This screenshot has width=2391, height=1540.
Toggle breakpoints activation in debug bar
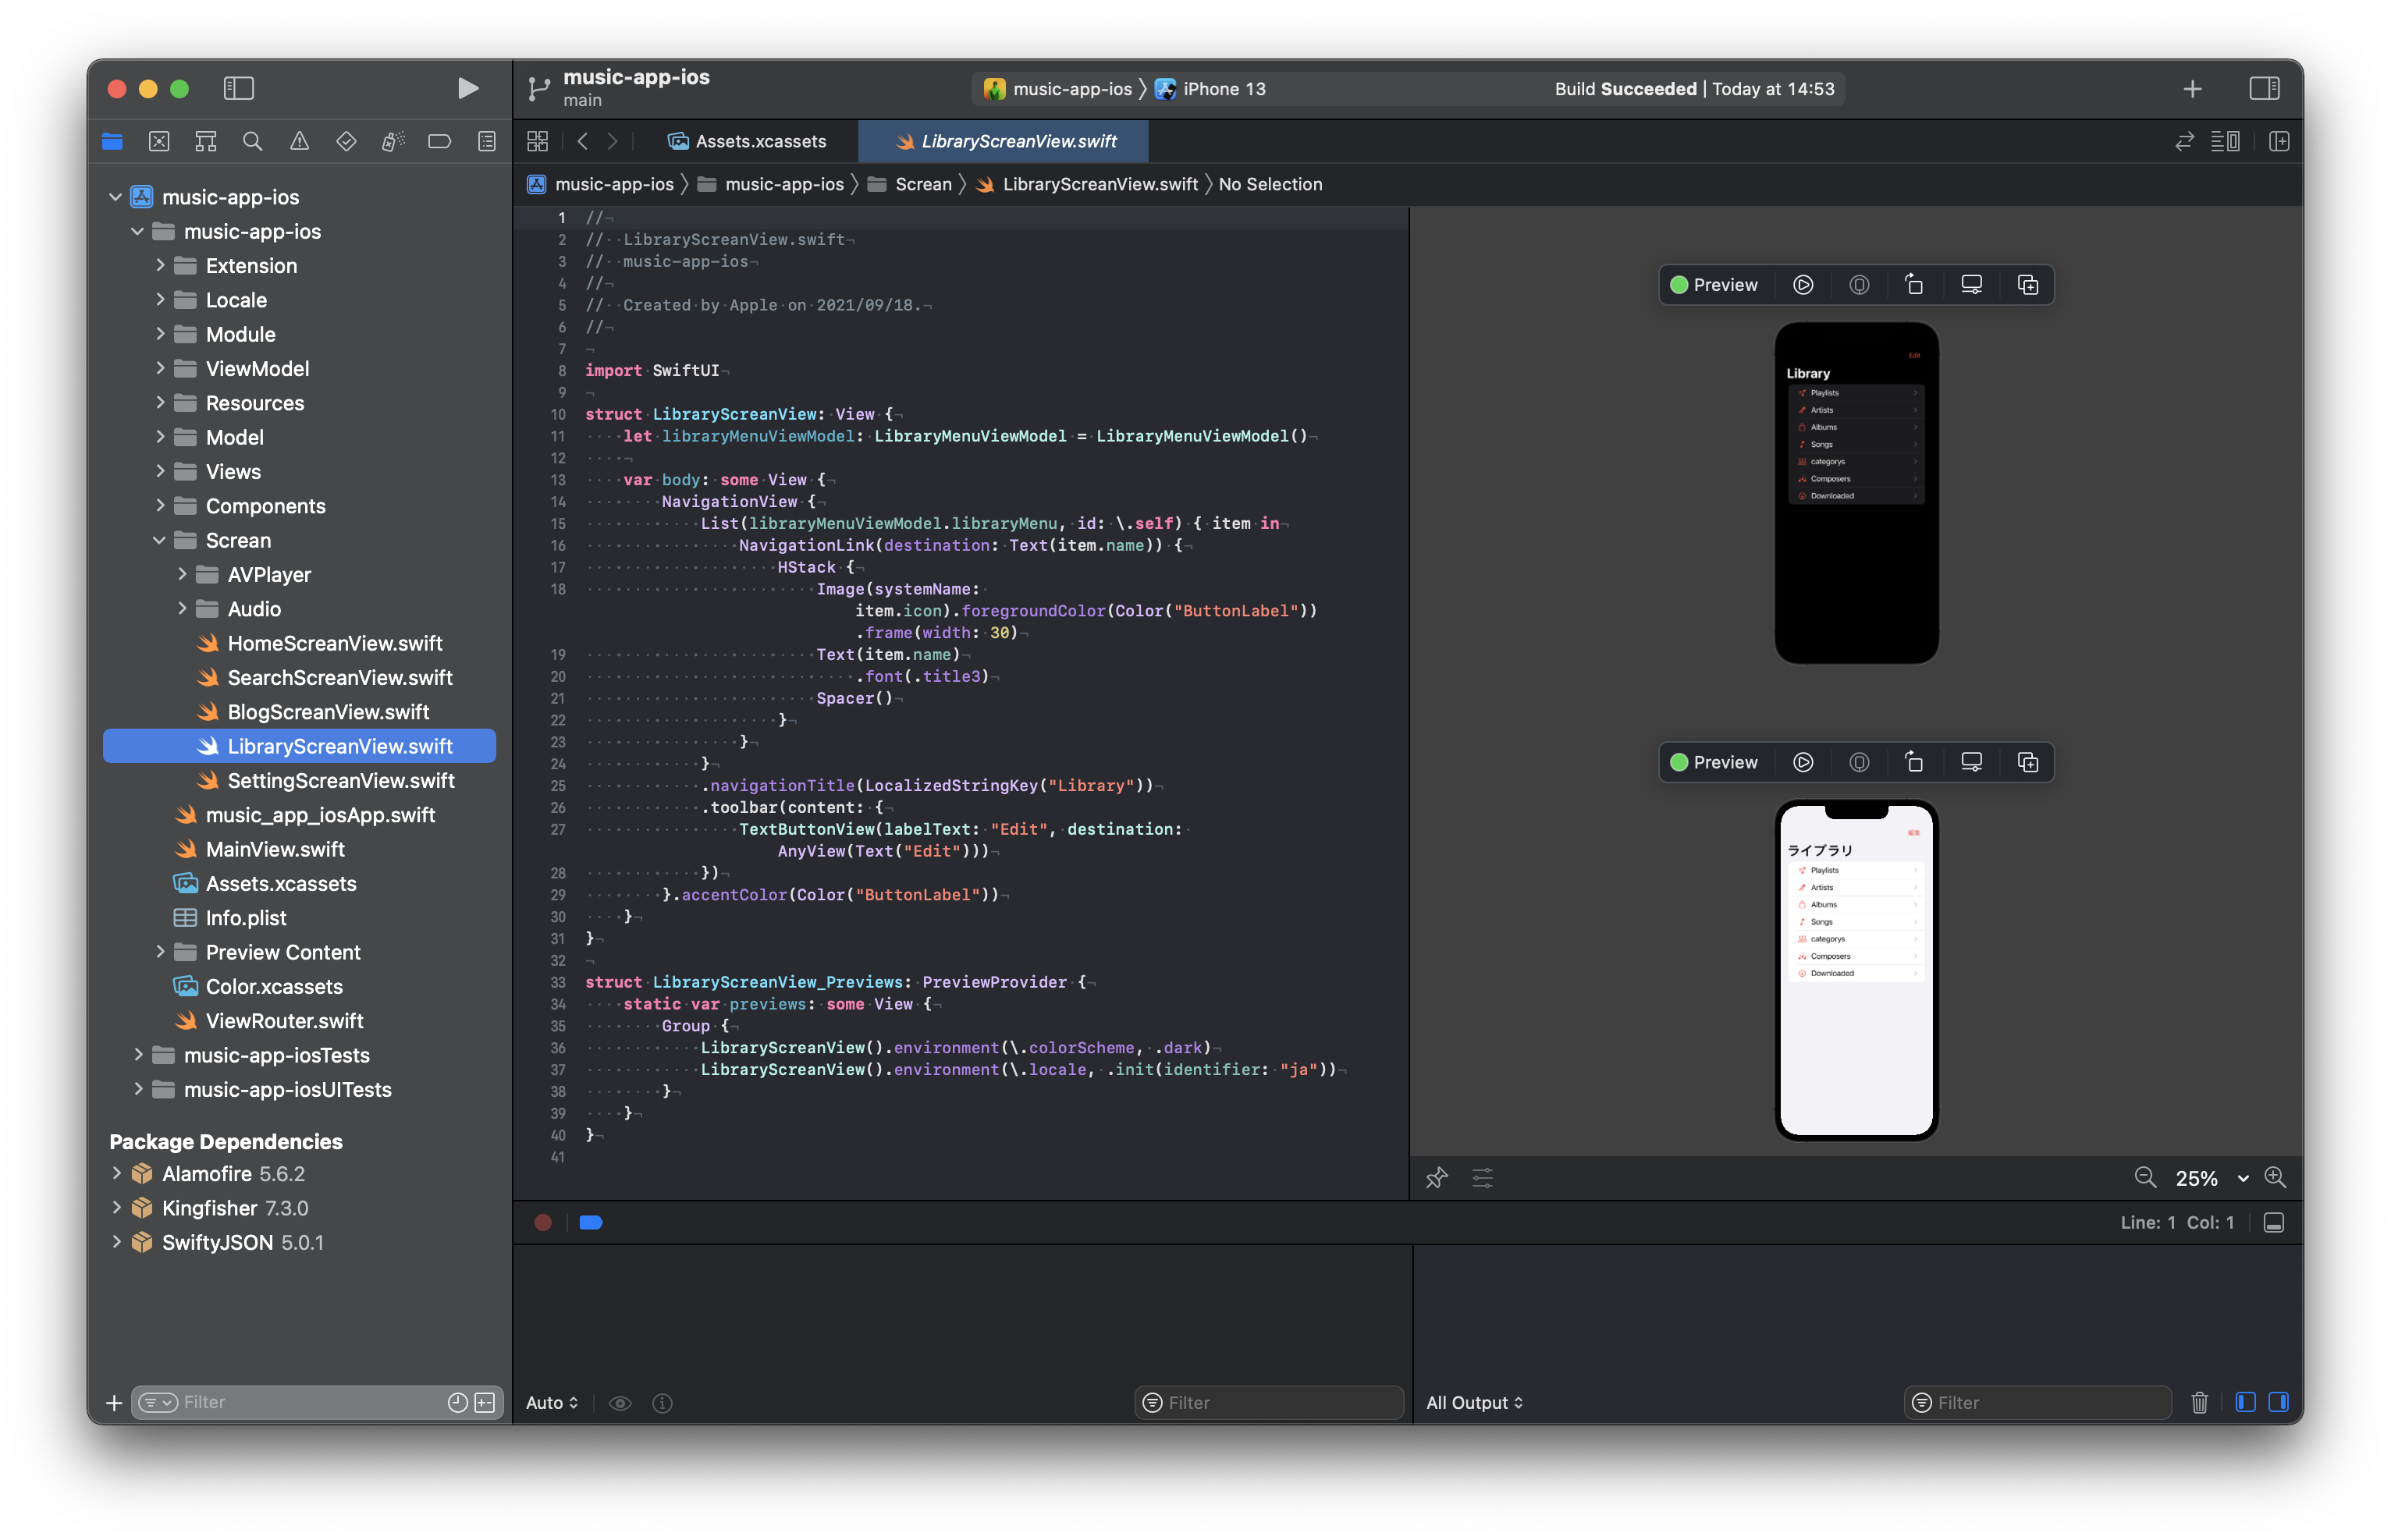coord(591,1222)
